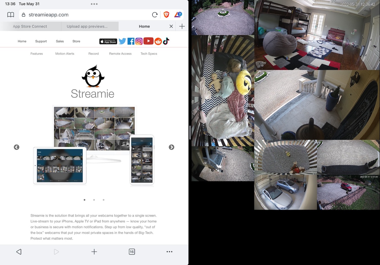Viewport: 380px width, 265px height.
Task: Open Support in site navigation
Action: [41, 41]
